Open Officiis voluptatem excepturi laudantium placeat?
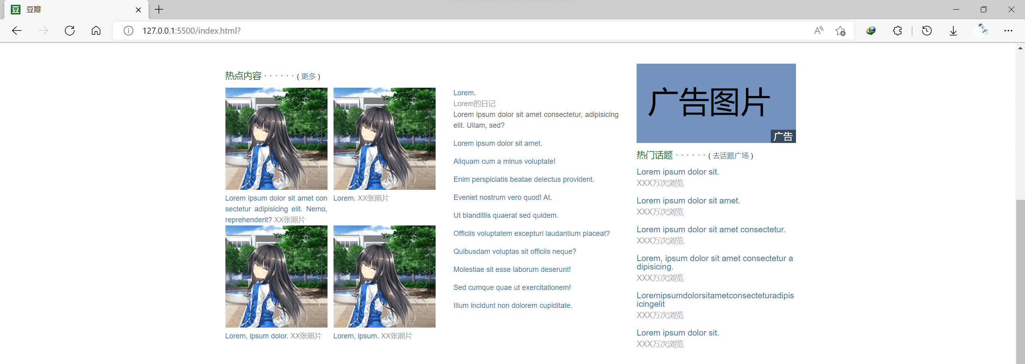 tap(532, 233)
